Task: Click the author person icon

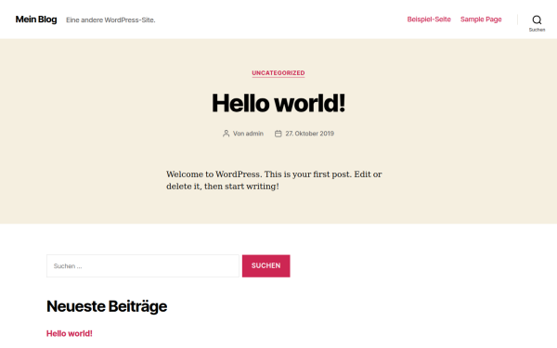Action: (226, 134)
